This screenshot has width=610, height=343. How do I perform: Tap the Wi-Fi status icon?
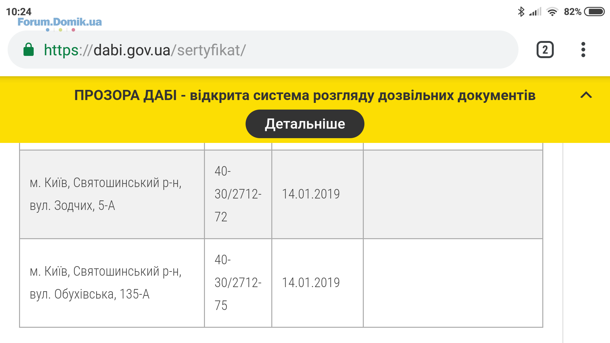pos(552,12)
